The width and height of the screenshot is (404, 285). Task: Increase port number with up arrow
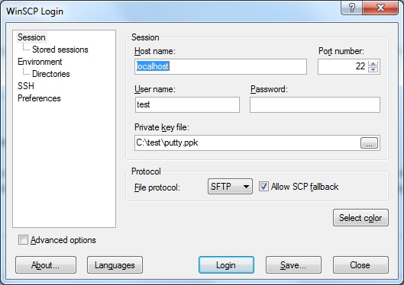(373, 63)
